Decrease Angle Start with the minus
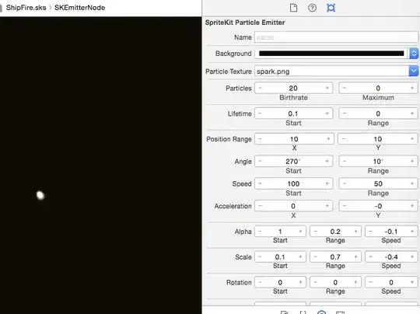 click(260, 162)
